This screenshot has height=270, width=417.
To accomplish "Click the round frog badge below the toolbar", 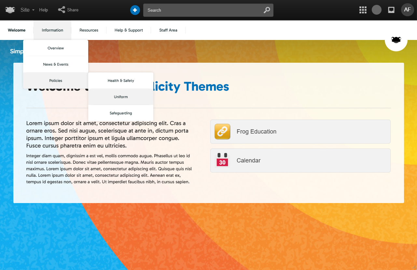I will (396, 40).
